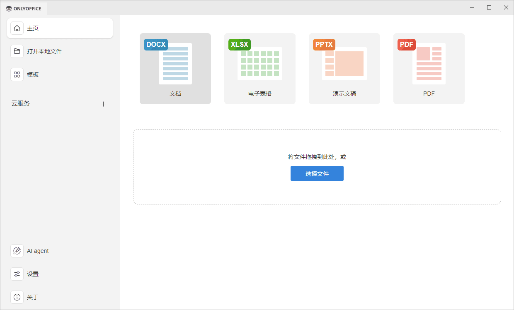Select the 主页 menu label
This screenshot has height=310, width=514.
point(33,28)
